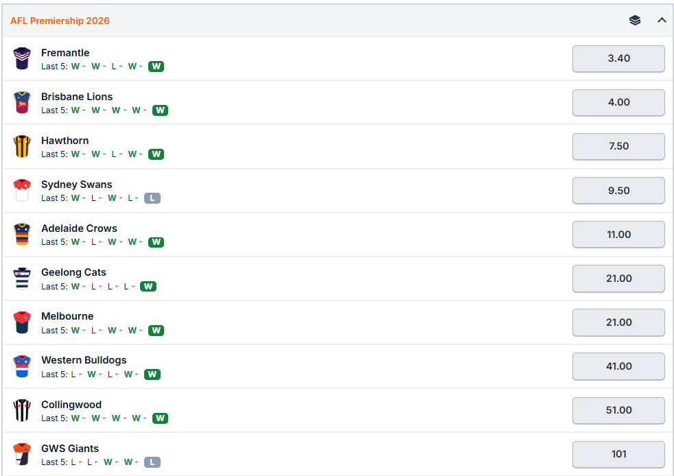Click the Hawthorn striped jersey icon

pos(22,146)
